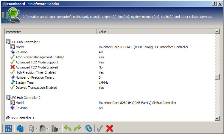Click the scrollbar down arrow
Screen dimensions: 224x134
[x=217, y=118]
